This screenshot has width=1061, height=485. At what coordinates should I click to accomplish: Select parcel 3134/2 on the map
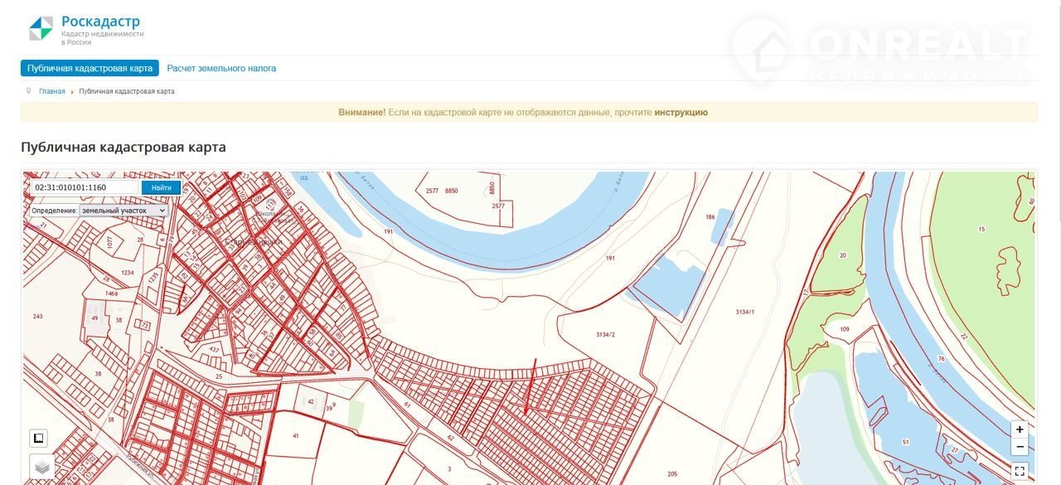click(605, 335)
